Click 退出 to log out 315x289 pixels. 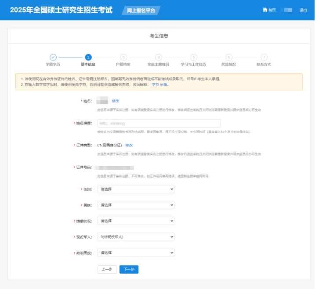[303, 10]
